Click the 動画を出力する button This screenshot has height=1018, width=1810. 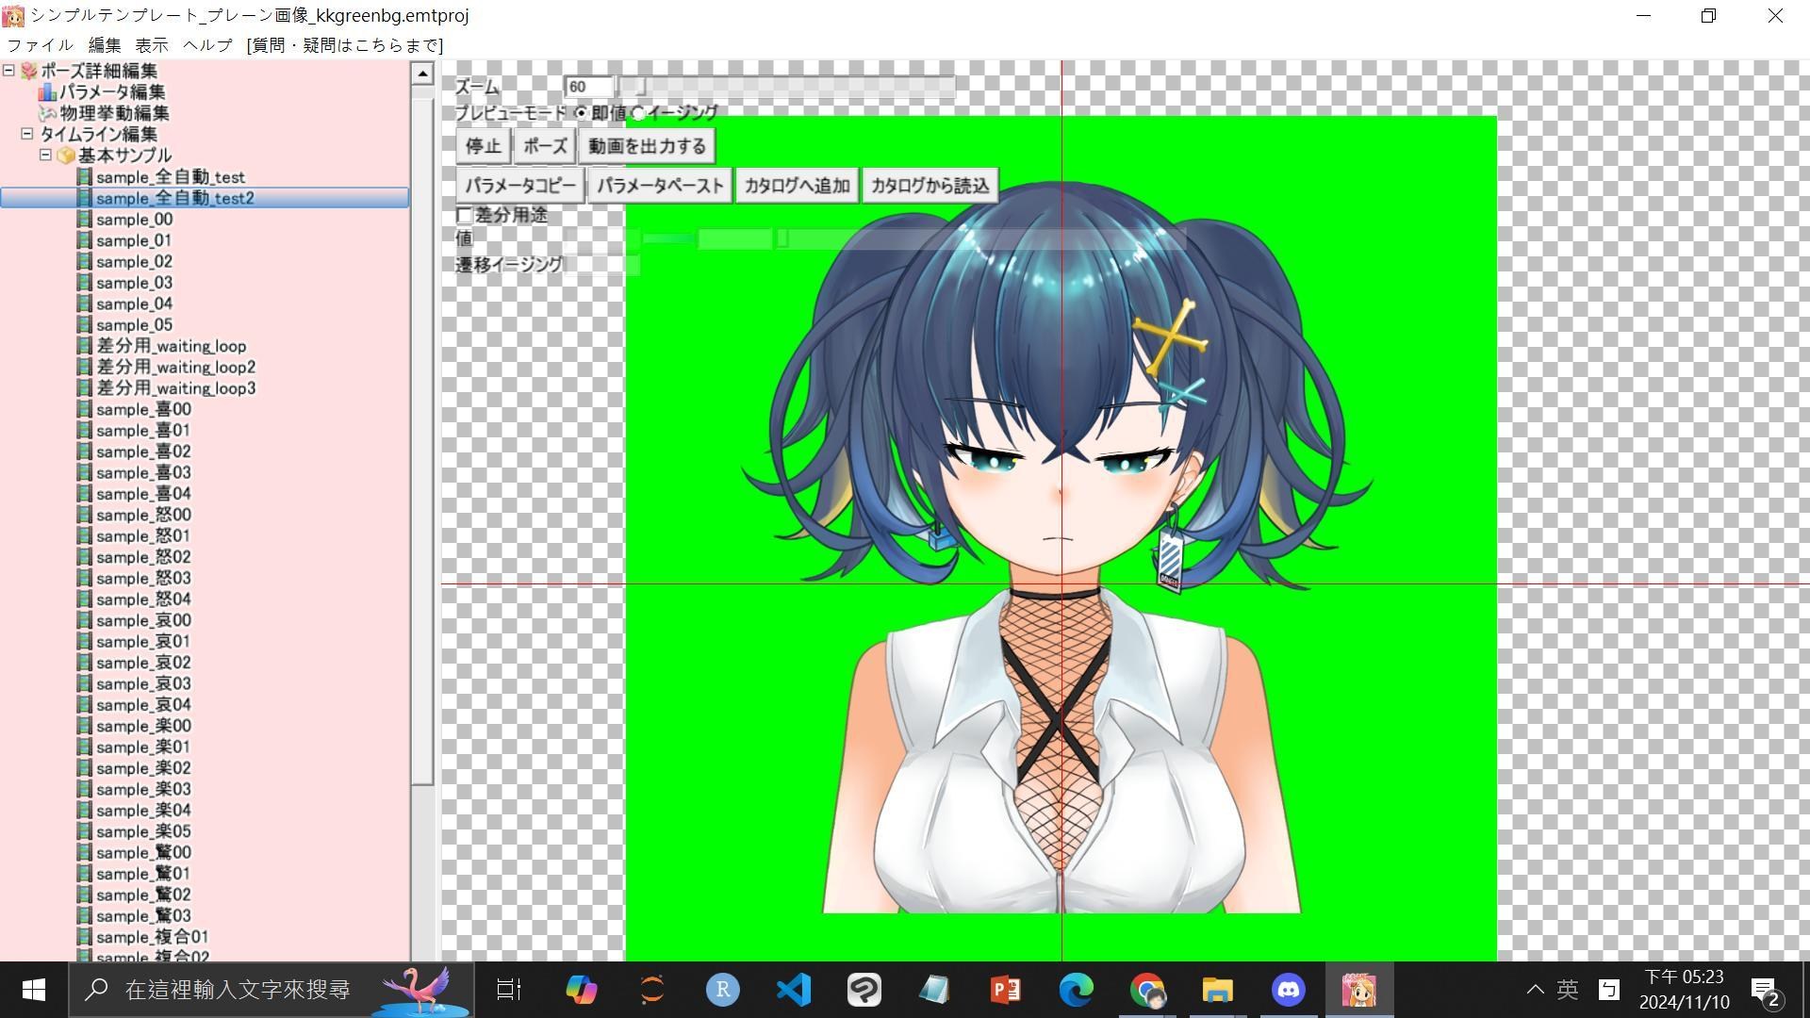647,146
